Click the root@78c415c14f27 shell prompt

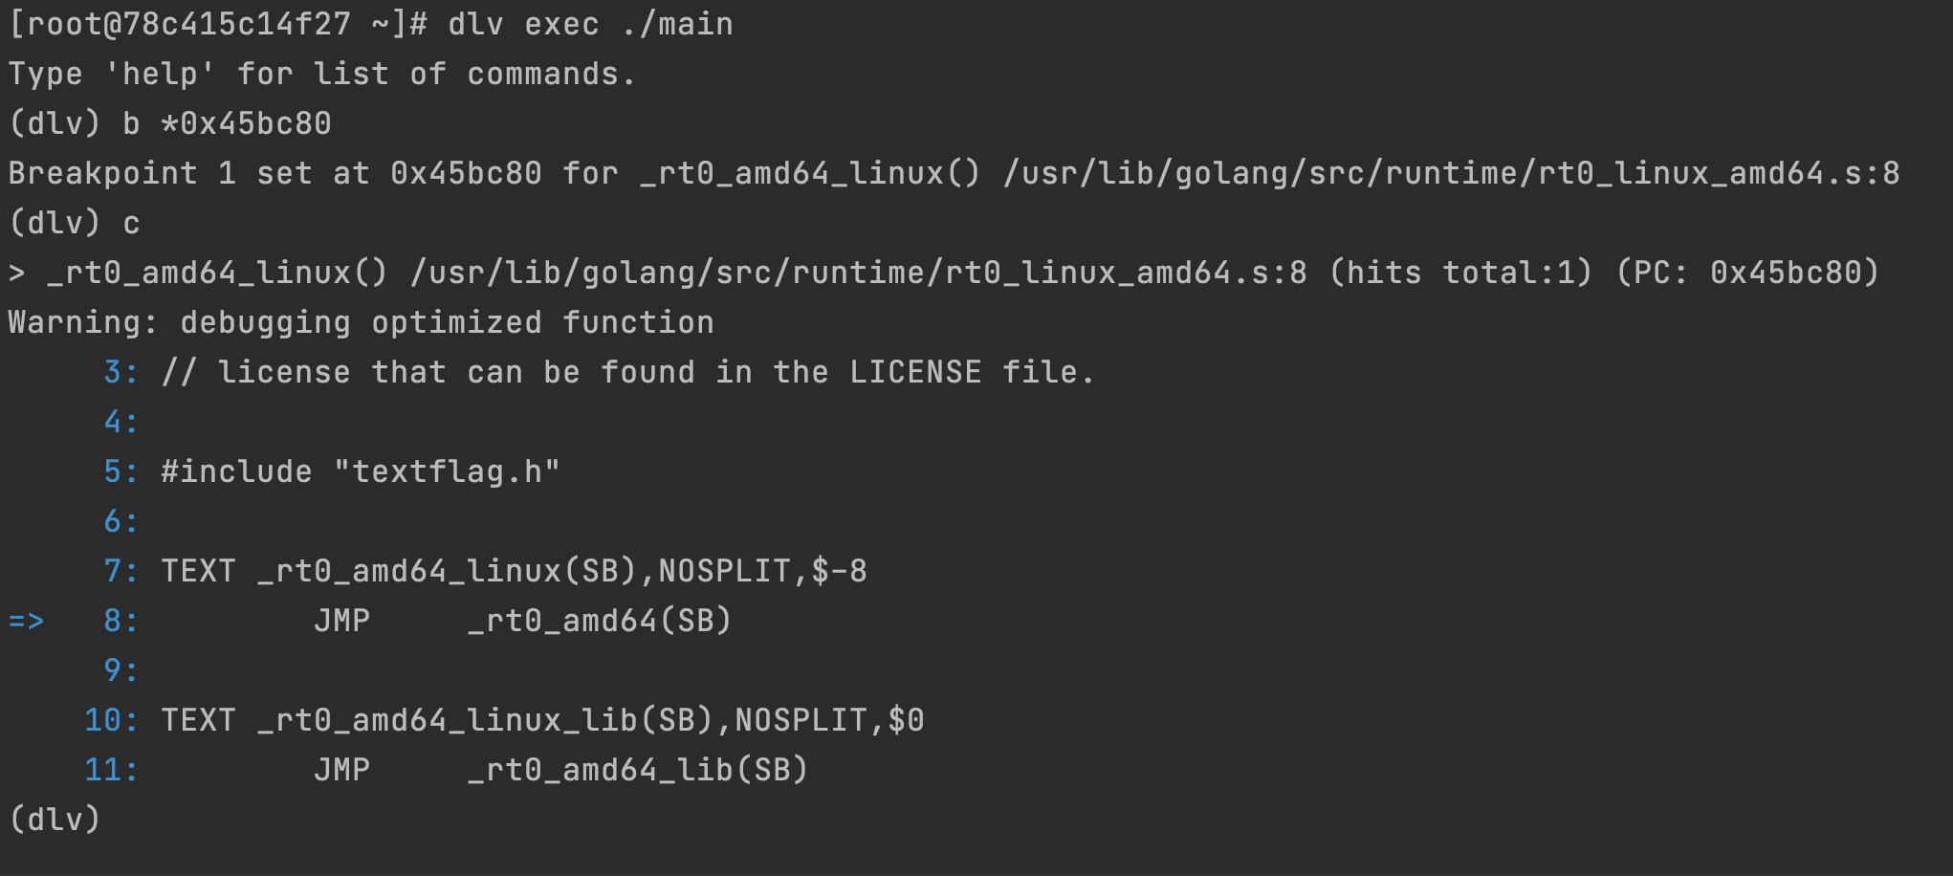[217, 24]
